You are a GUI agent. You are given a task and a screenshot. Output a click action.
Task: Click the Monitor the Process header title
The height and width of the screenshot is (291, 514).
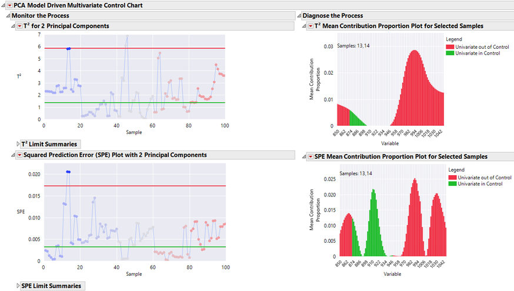tap(41, 16)
